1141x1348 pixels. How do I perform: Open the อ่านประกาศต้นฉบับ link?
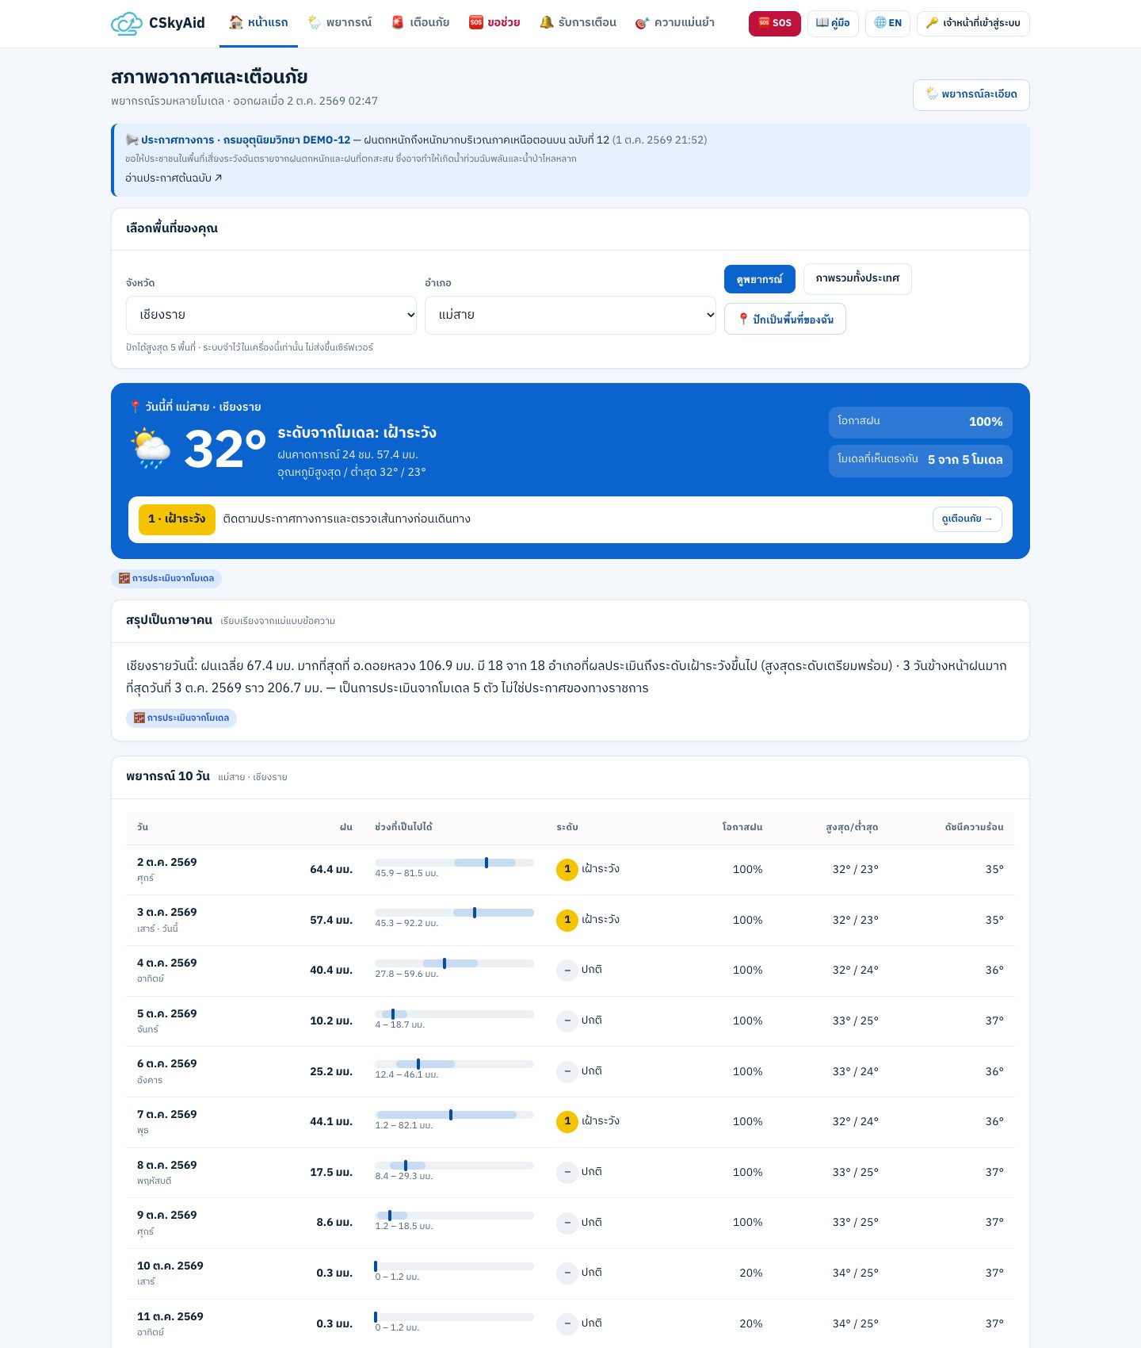[174, 178]
